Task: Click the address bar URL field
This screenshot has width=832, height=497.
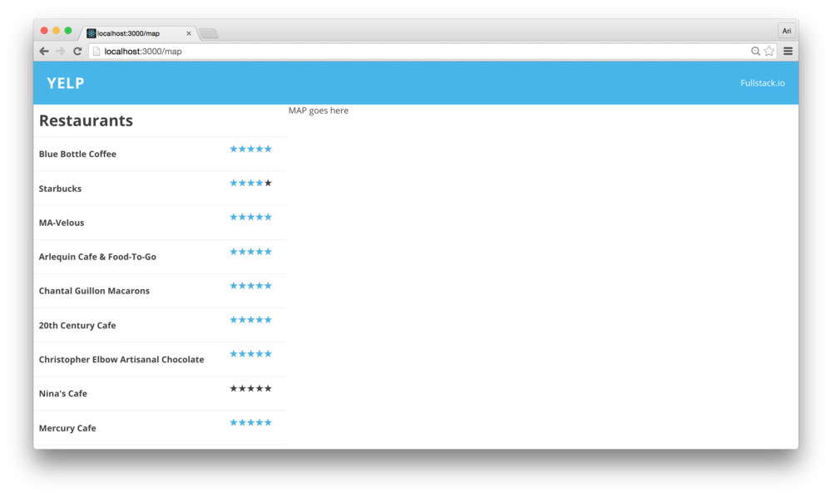Action: tap(416, 52)
